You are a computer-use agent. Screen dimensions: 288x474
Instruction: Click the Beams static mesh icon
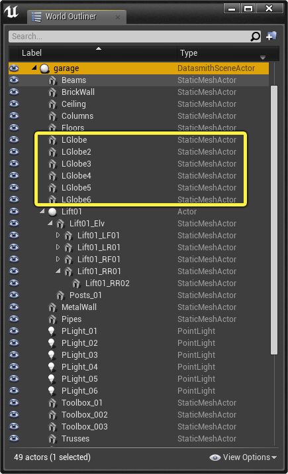[52, 80]
